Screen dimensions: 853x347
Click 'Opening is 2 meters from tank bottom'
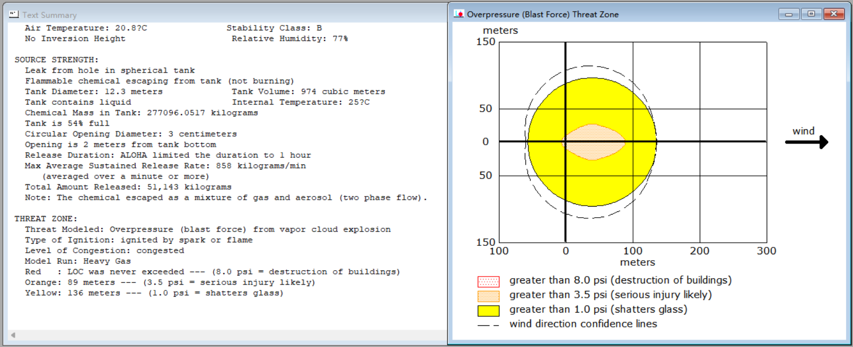tap(120, 145)
